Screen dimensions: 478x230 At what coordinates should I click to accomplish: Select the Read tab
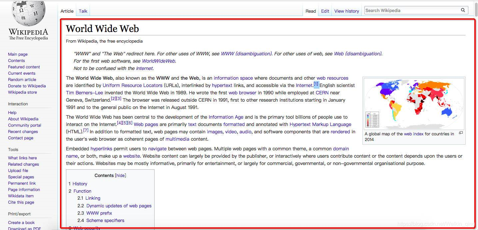[x=310, y=11]
